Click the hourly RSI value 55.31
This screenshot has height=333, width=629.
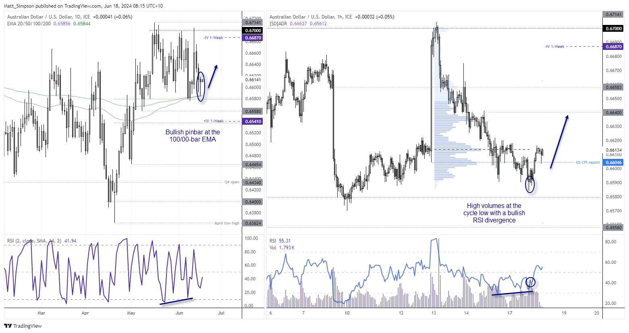[x=285, y=241]
